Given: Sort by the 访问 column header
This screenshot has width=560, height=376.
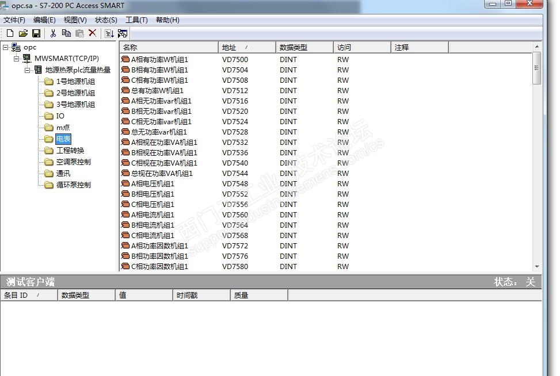Looking at the screenshot, I should click(362, 48).
